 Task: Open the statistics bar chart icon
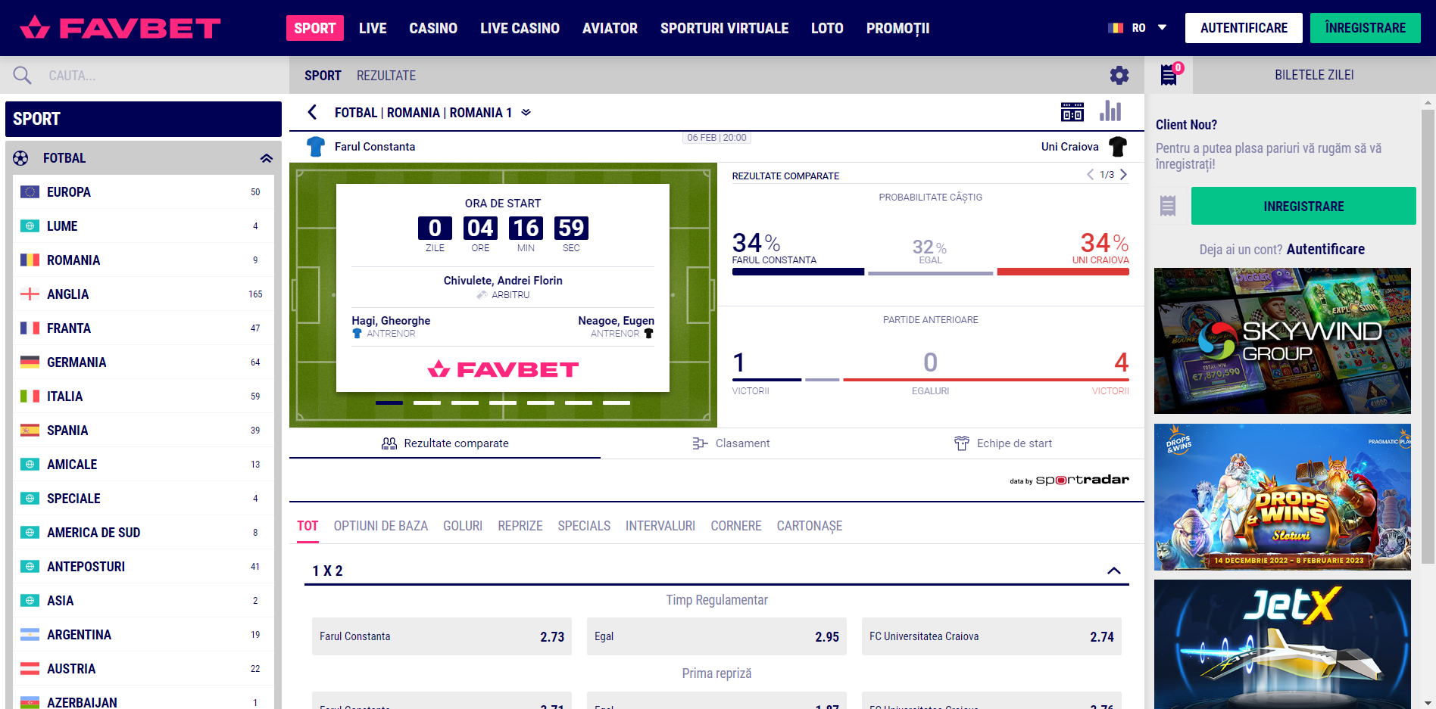pos(1111,111)
